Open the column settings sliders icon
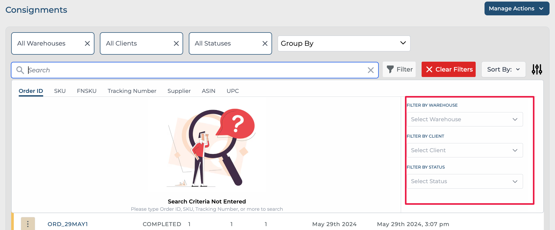555x230 pixels. click(537, 69)
